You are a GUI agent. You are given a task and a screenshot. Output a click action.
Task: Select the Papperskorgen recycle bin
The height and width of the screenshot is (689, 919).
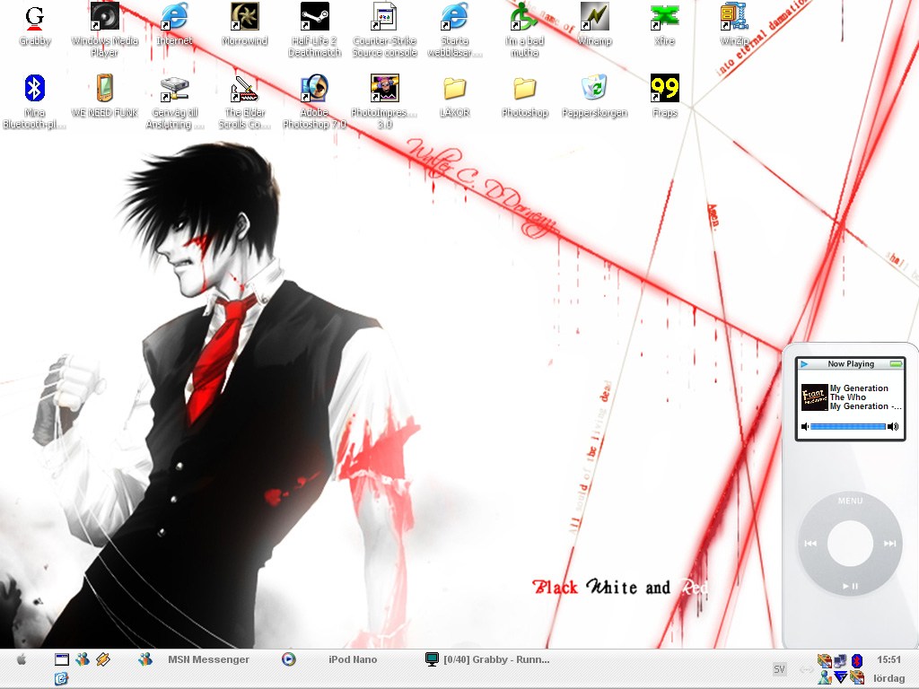(x=594, y=89)
